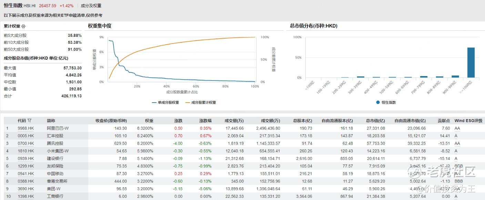Image resolution: width=485 pixels, height=200 pixels.
Task: Open stock code 0700.HK
Action: click(x=26, y=143)
